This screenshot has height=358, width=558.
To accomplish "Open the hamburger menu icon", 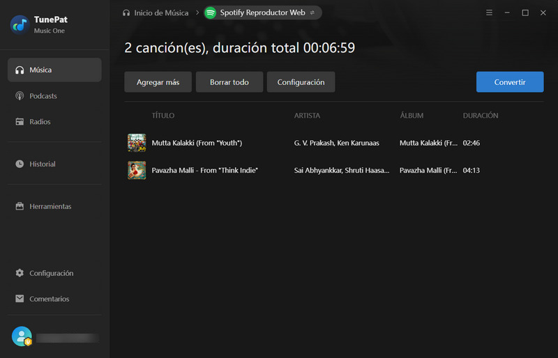I will click(x=490, y=13).
